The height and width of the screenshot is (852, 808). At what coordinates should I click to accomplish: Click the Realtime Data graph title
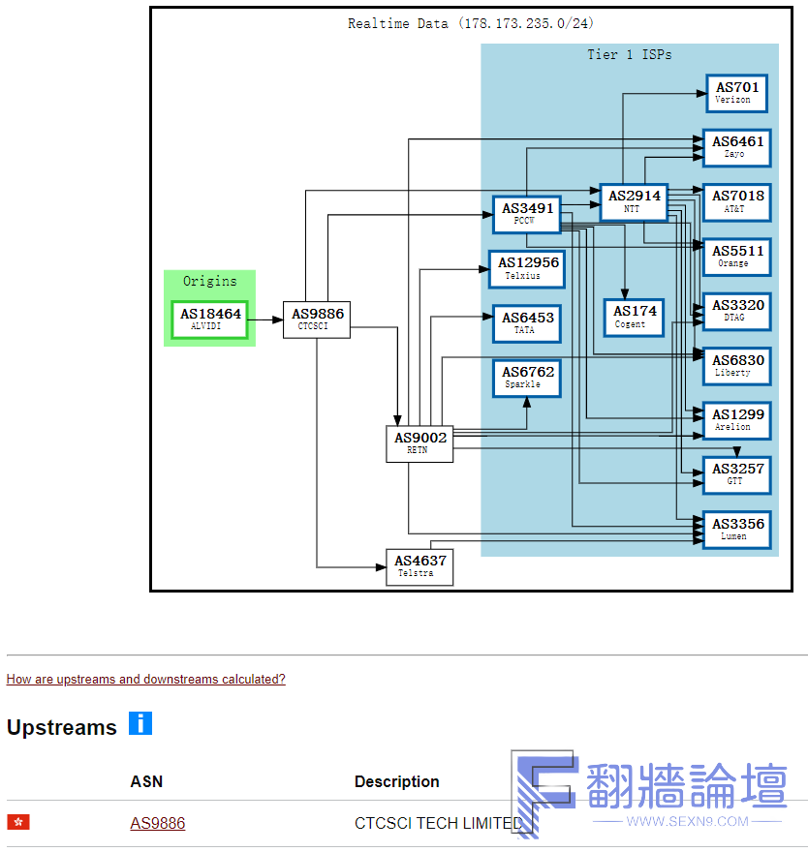[x=470, y=23]
